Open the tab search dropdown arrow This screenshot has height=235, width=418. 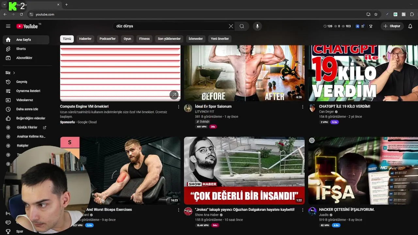(x=4, y=5)
